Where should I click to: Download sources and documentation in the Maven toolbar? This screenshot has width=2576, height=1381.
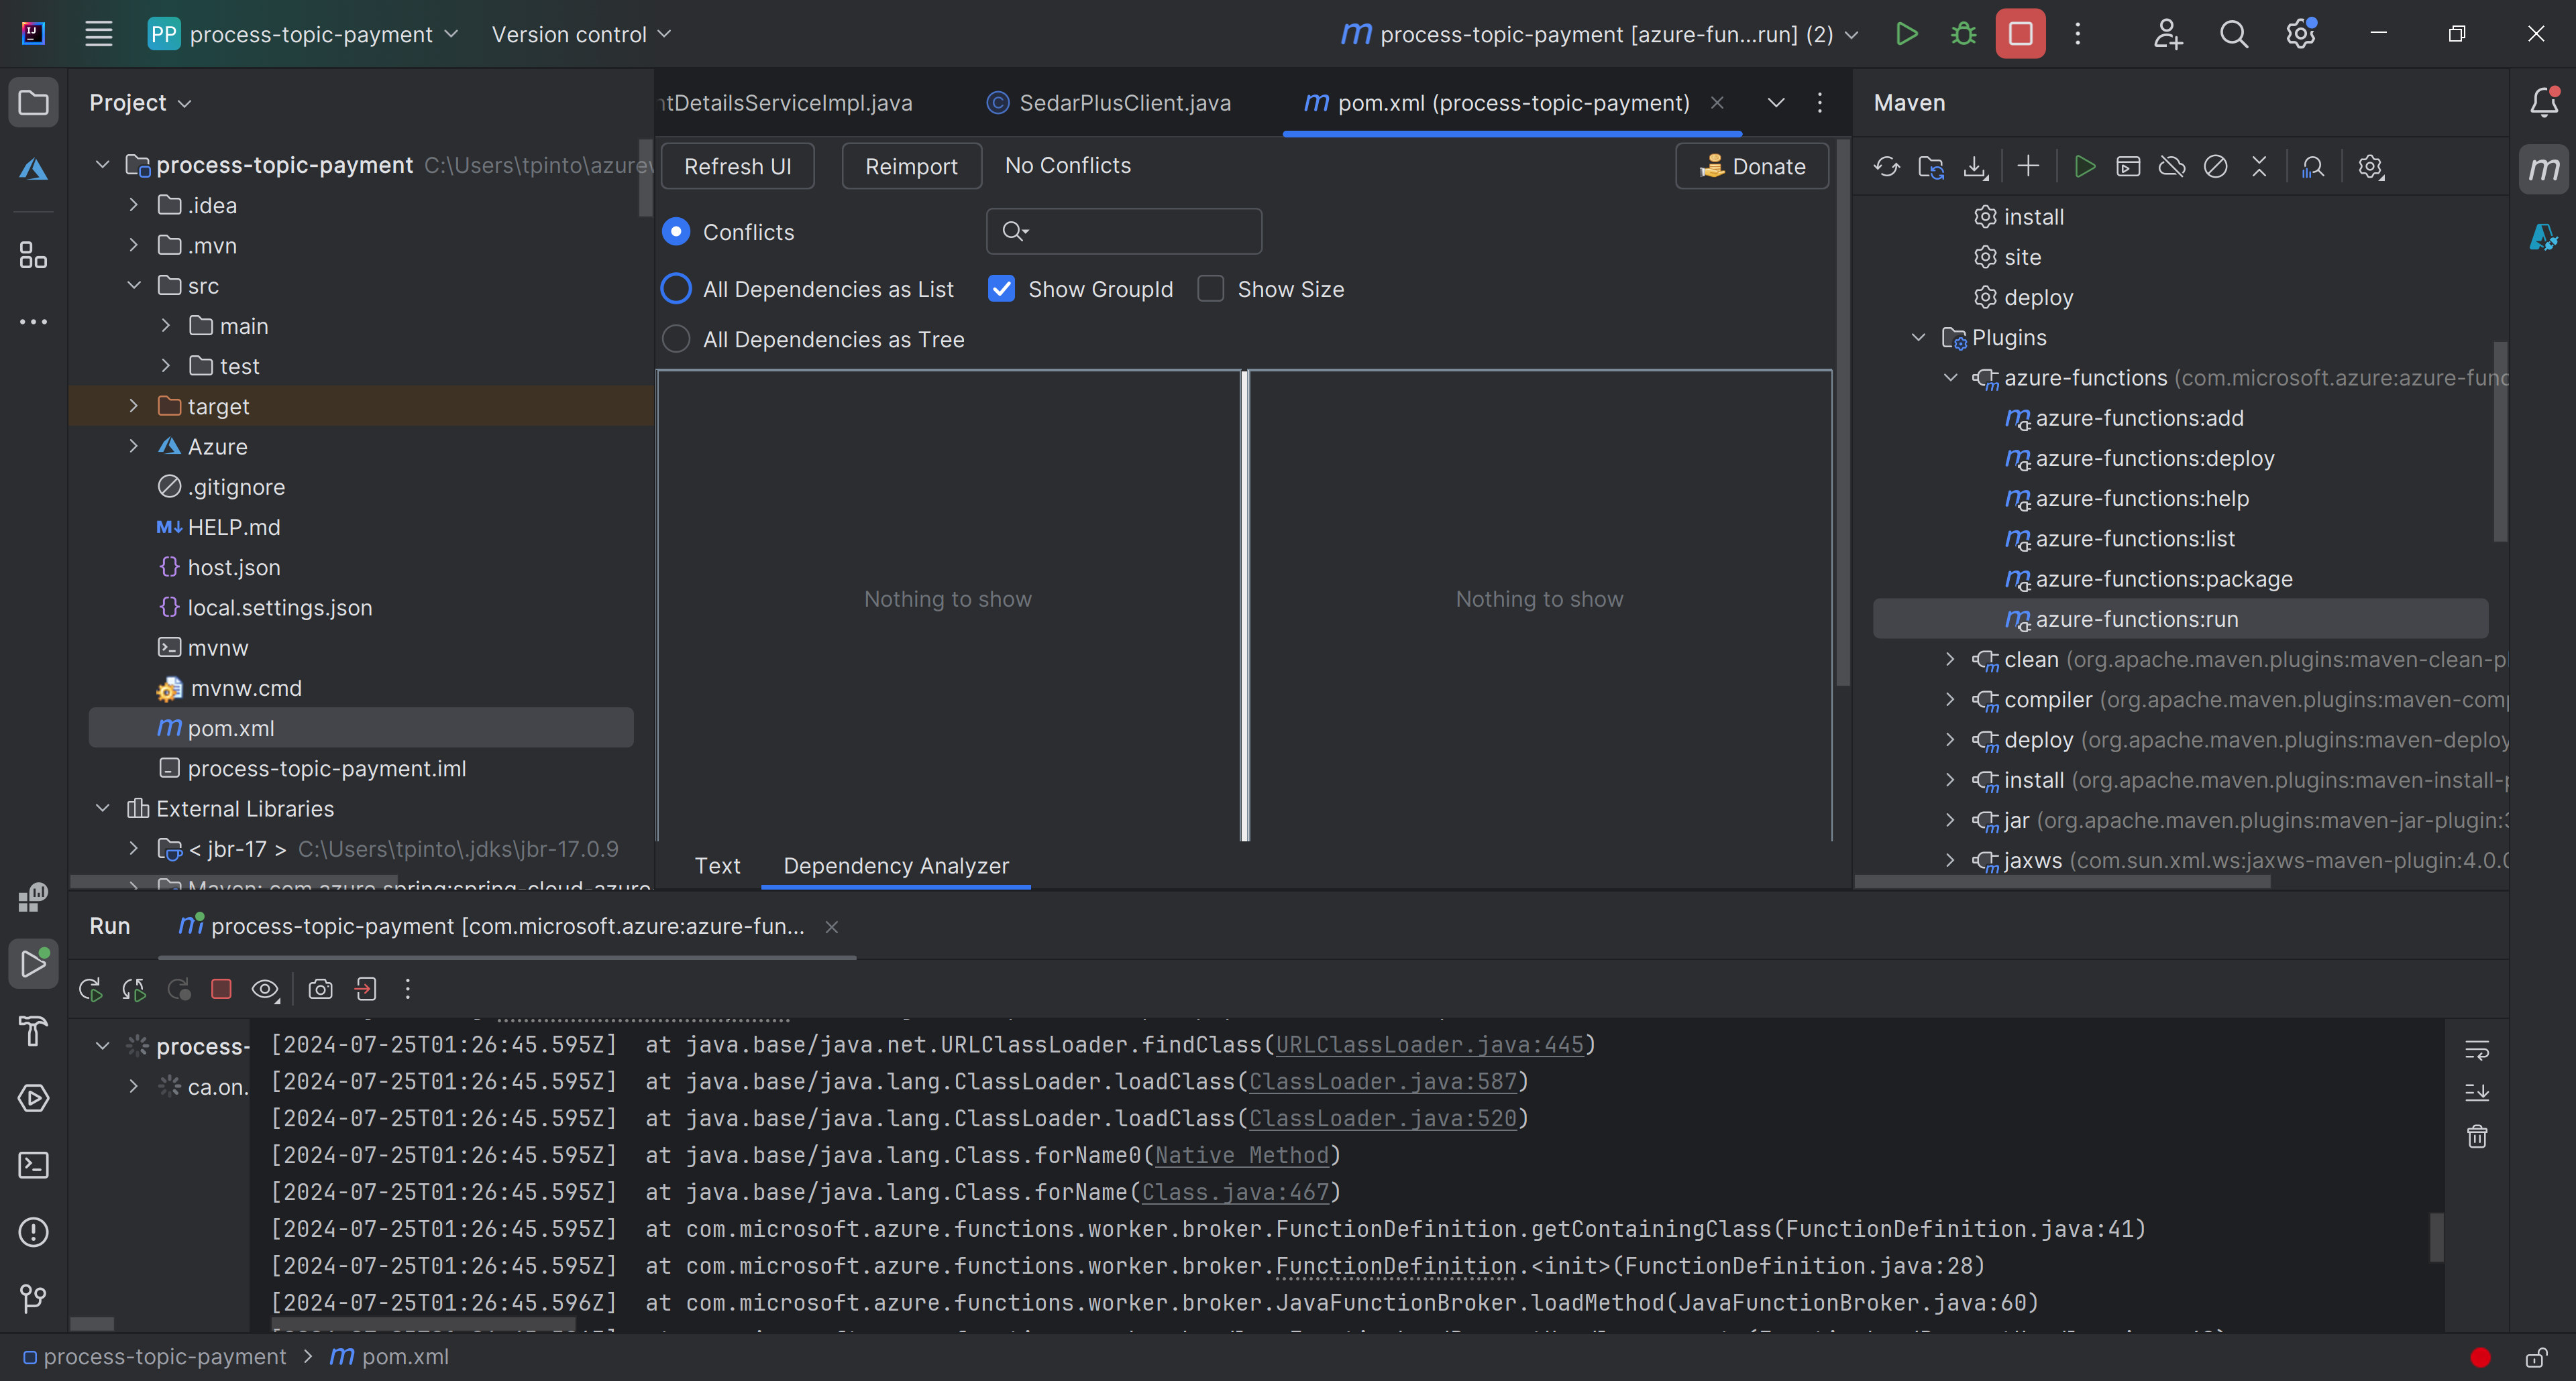coord(1975,167)
